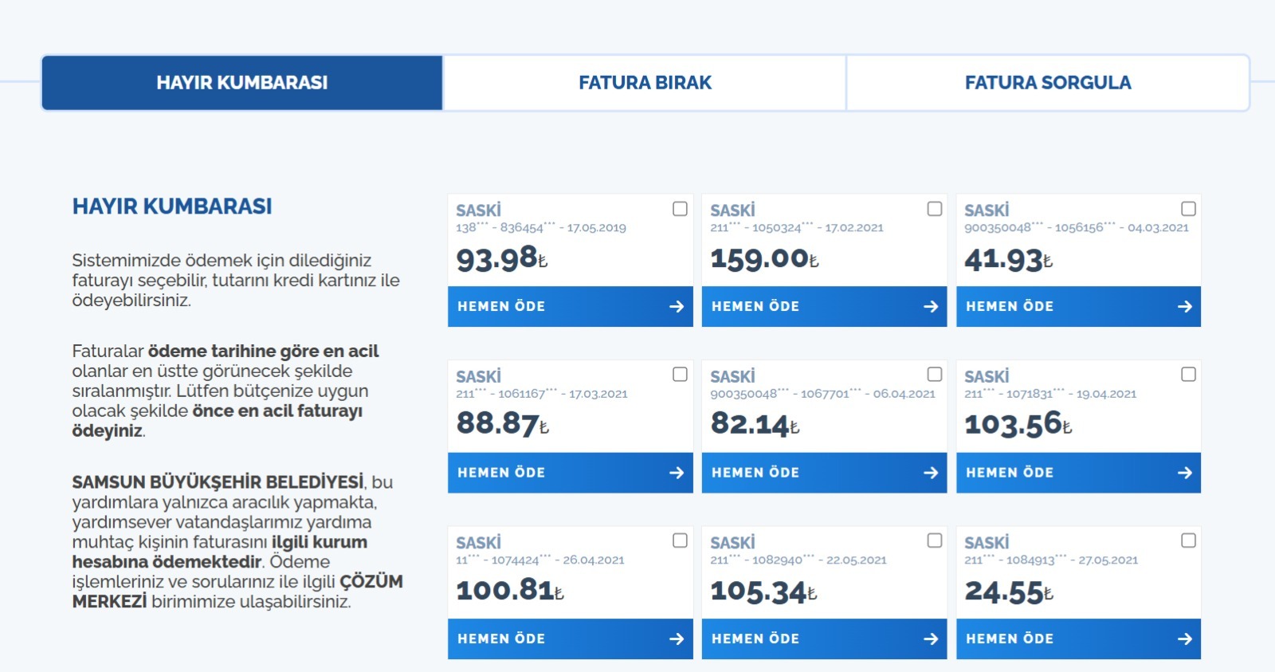Click the arrow icon on the 24.55₺ bill

click(1185, 639)
